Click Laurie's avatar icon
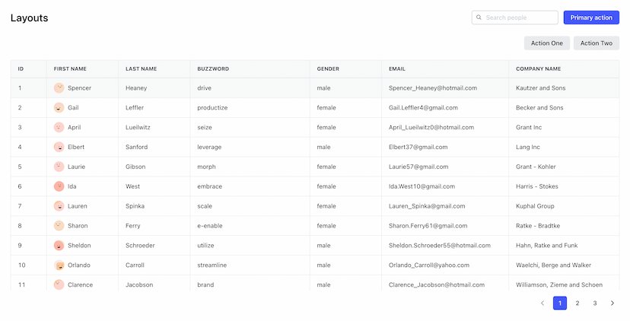 pos(59,167)
